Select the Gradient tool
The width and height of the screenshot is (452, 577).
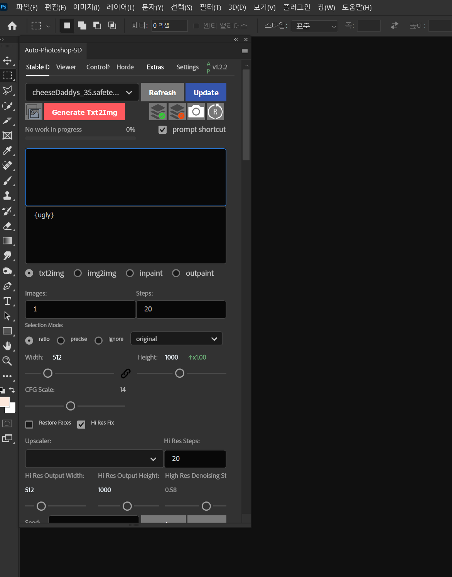click(7, 241)
